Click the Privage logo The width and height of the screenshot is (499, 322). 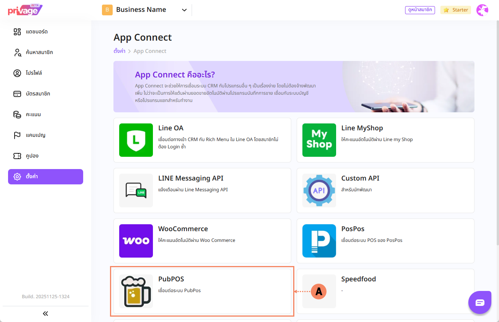coord(25,10)
